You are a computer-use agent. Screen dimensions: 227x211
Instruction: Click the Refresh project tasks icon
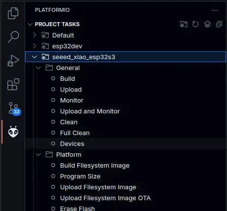(195, 24)
